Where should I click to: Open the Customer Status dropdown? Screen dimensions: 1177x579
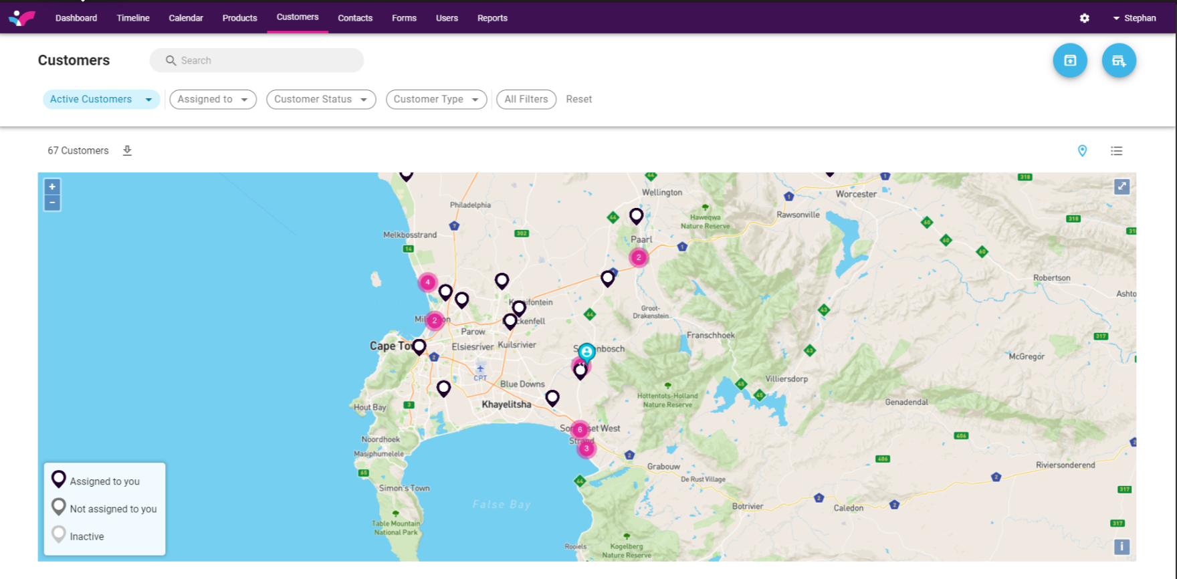coord(320,100)
